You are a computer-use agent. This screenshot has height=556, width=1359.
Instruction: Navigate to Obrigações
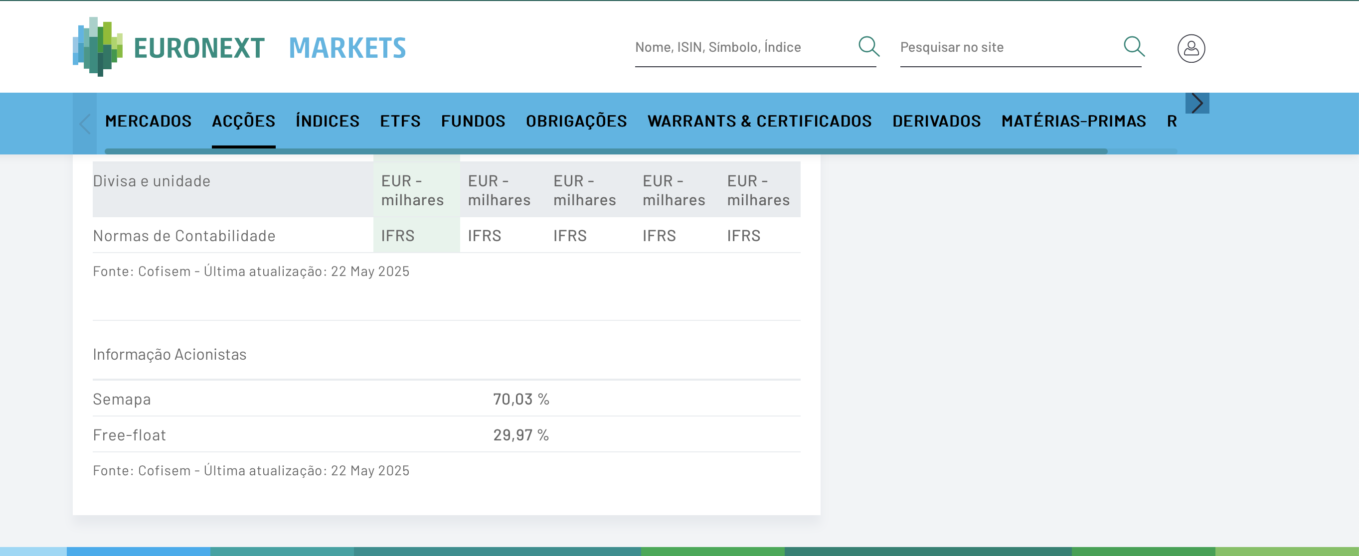click(x=576, y=121)
